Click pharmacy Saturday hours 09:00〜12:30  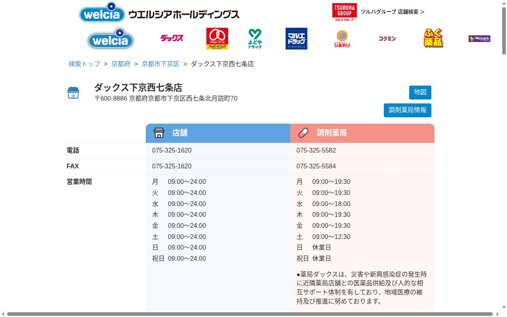pyautogui.click(x=331, y=237)
